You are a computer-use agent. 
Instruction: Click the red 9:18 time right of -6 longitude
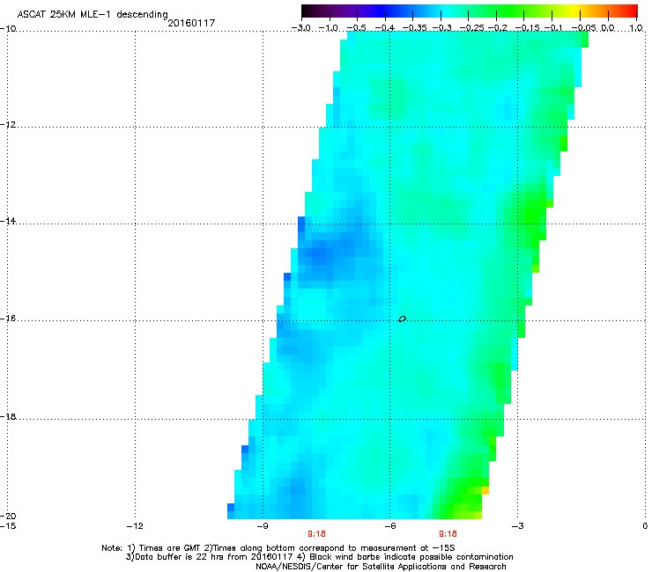click(448, 534)
